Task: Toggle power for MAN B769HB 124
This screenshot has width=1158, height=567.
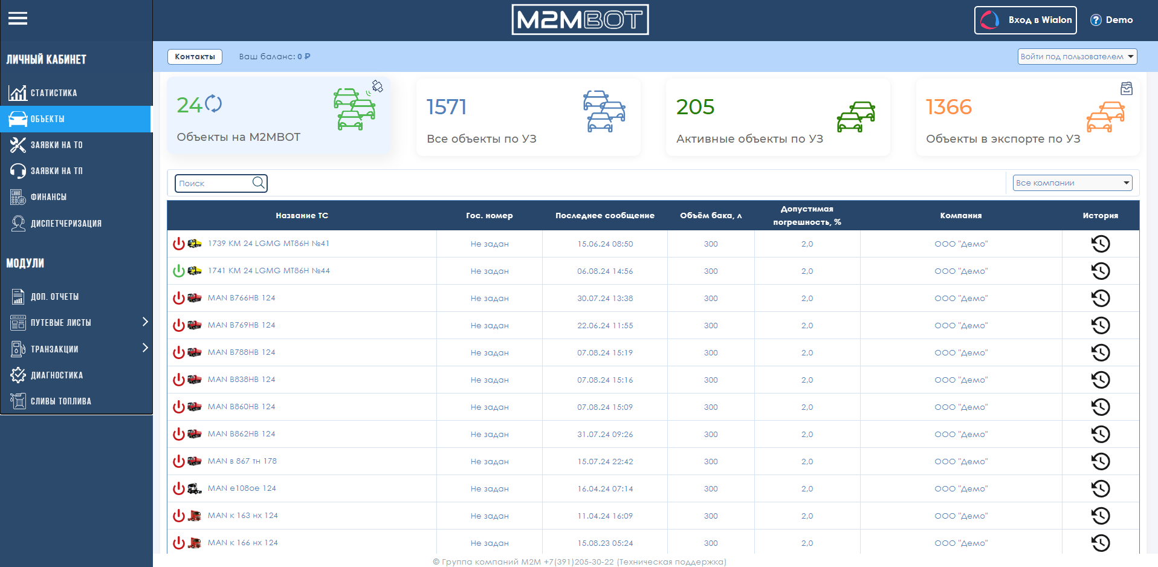Action: 178,325
